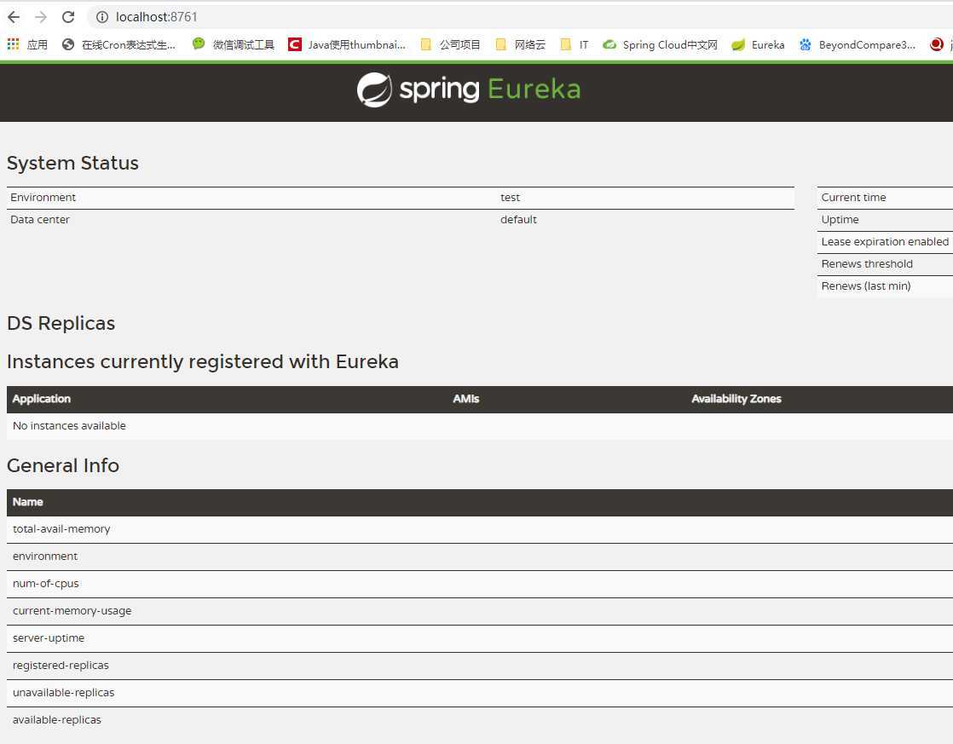Click the available-replicas row
Screen dimensions: 953x744
click(480, 720)
